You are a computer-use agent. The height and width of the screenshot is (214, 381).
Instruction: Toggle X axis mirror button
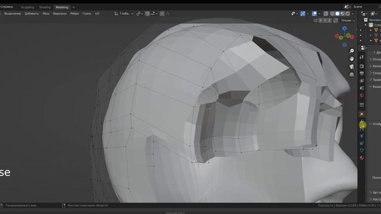320,21
